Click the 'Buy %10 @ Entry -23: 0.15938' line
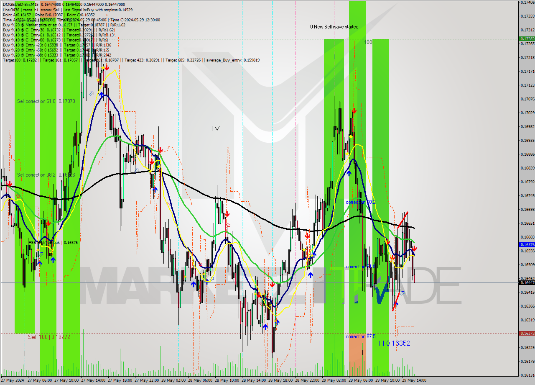The image size is (535, 385). click(57, 45)
